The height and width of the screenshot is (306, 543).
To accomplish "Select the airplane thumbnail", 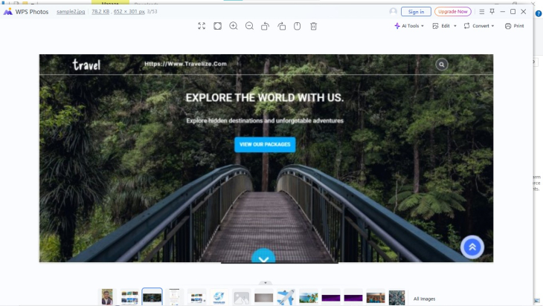I will click(286, 297).
